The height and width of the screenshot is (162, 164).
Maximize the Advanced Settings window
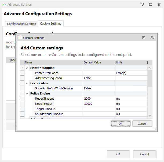151,5
